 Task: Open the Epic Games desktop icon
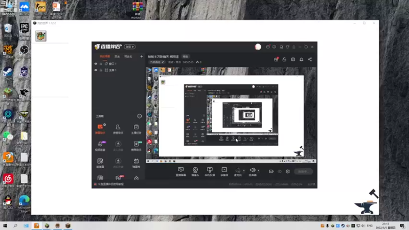coord(24,28)
